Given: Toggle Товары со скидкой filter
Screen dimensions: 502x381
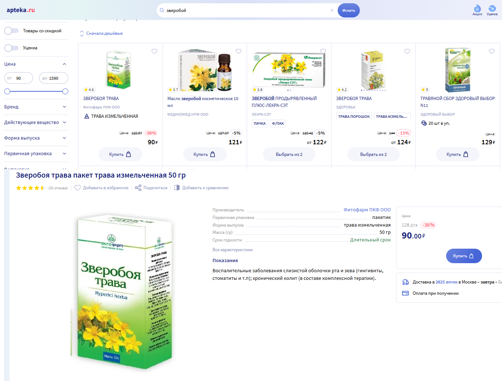Looking at the screenshot, I should click(11, 31).
